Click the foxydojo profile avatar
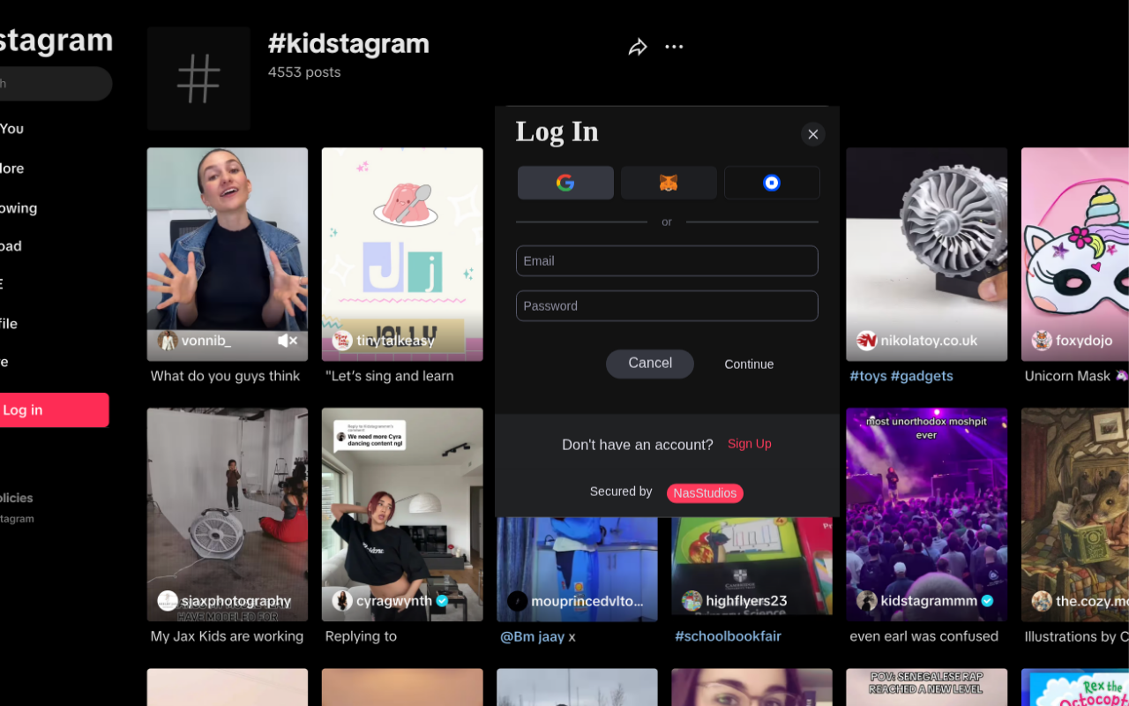The width and height of the screenshot is (1129, 706). pos(1042,341)
